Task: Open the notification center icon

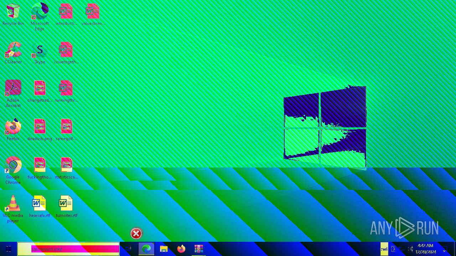Action: (444, 249)
